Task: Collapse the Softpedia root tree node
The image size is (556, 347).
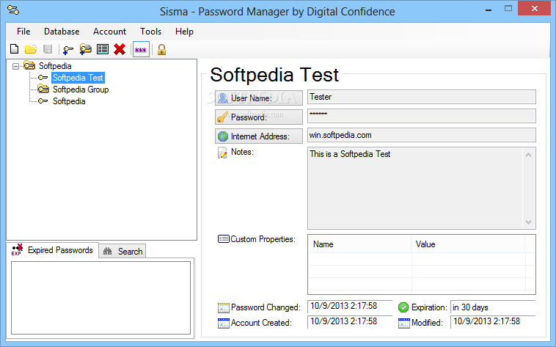Action: [x=16, y=66]
